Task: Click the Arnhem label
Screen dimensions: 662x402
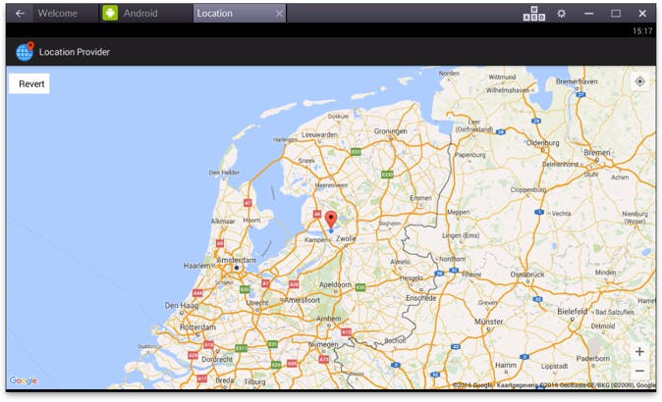Action: [329, 319]
